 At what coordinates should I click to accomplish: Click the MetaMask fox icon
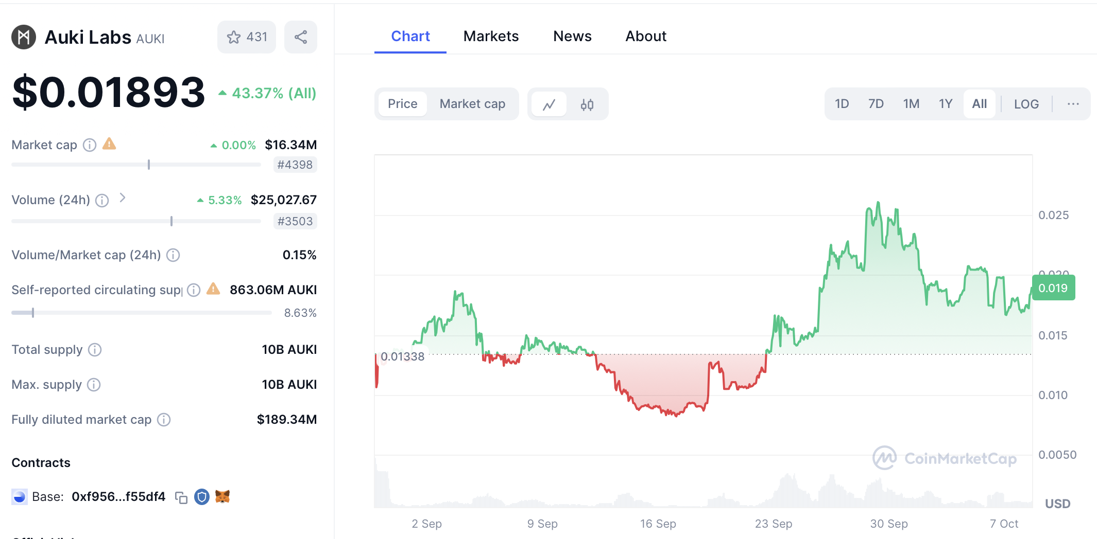coord(222,496)
